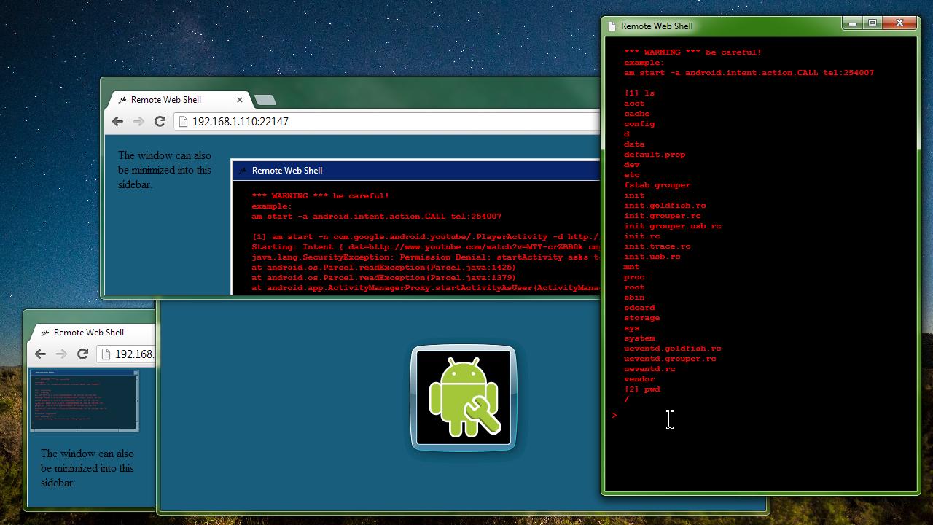The height and width of the screenshot is (525, 933).
Task: Focus the bottom-left browser address bar
Action: click(x=126, y=354)
